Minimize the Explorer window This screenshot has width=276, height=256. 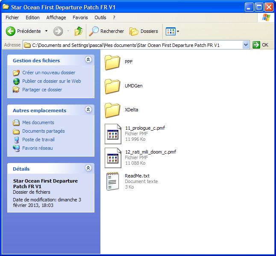click(249, 7)
